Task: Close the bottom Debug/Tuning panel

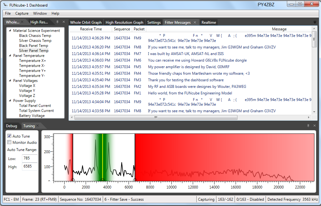Action: tap(315, 126)
